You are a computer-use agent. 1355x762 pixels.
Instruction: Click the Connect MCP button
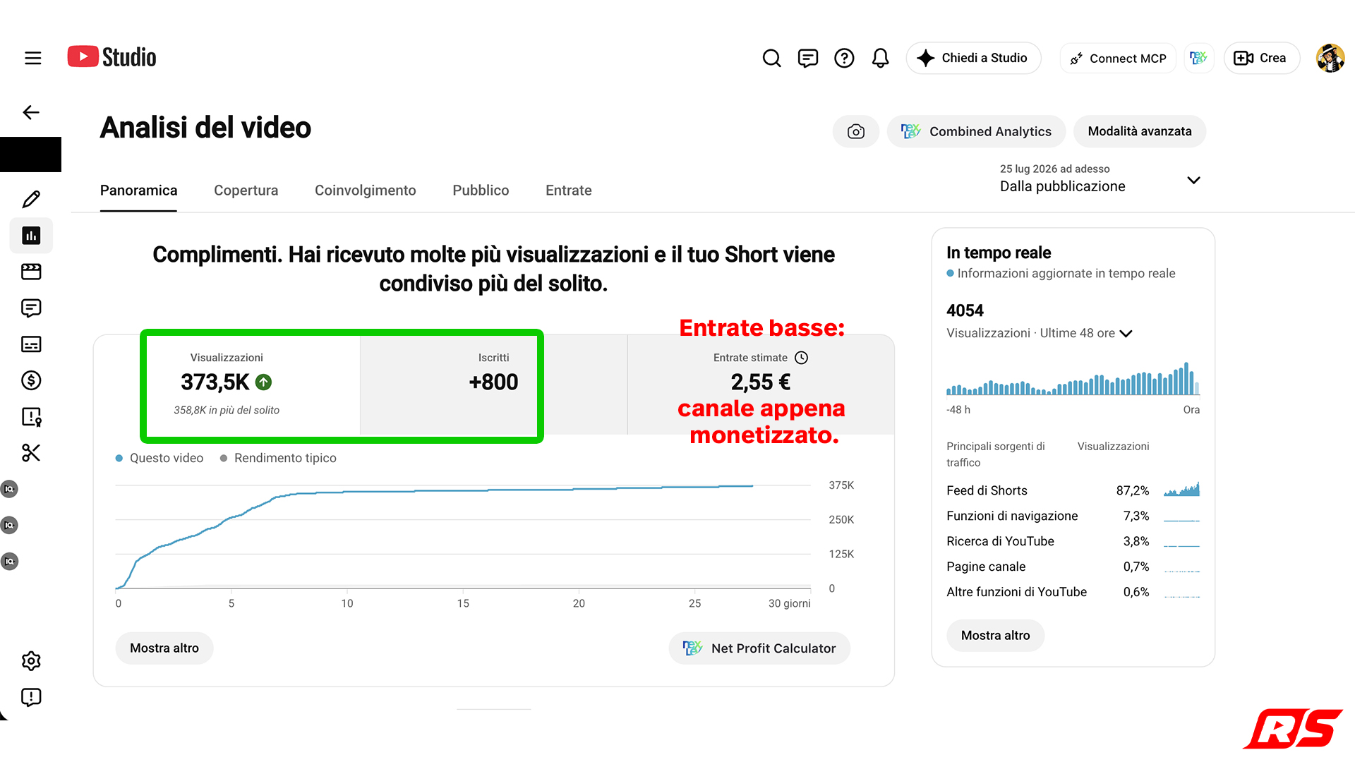tap(1118, 58)
